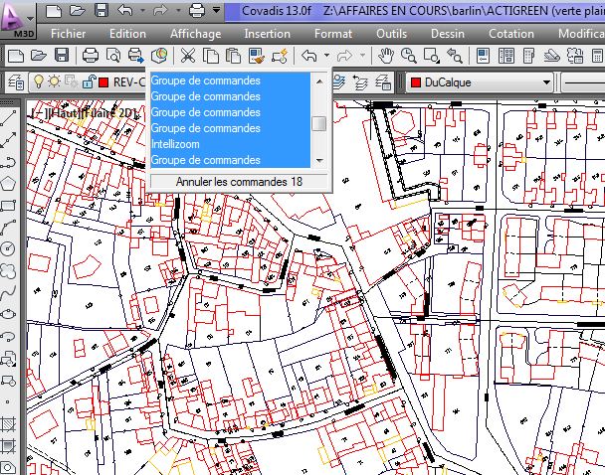This screenshot has height=475, width=605.
Task: Click the Paste clipboard icon
Action: (233, 56)
